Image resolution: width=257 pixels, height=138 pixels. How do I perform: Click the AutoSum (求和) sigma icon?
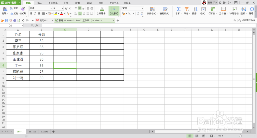(x=179, y=9)
